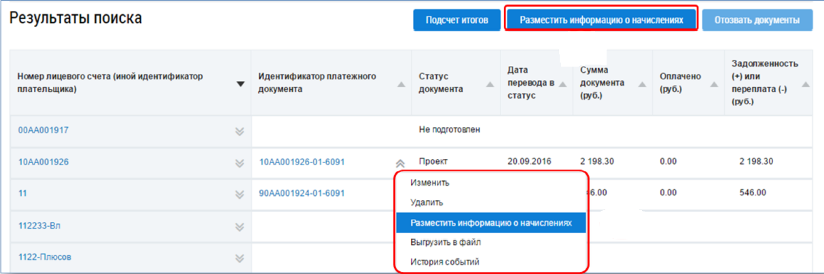
Task: Expand row actions for account 112233-Вл
Action: pyautogui.click(x=239, y=226)
